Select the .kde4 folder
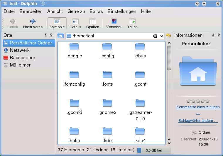 140,135
